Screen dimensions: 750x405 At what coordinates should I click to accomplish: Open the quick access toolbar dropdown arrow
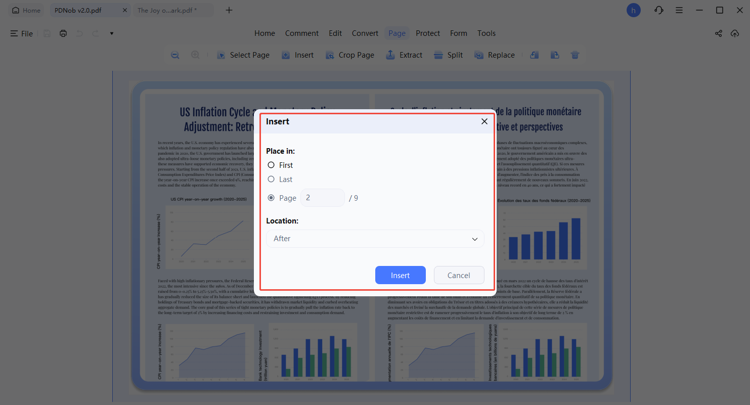click(x=112, y=33)
